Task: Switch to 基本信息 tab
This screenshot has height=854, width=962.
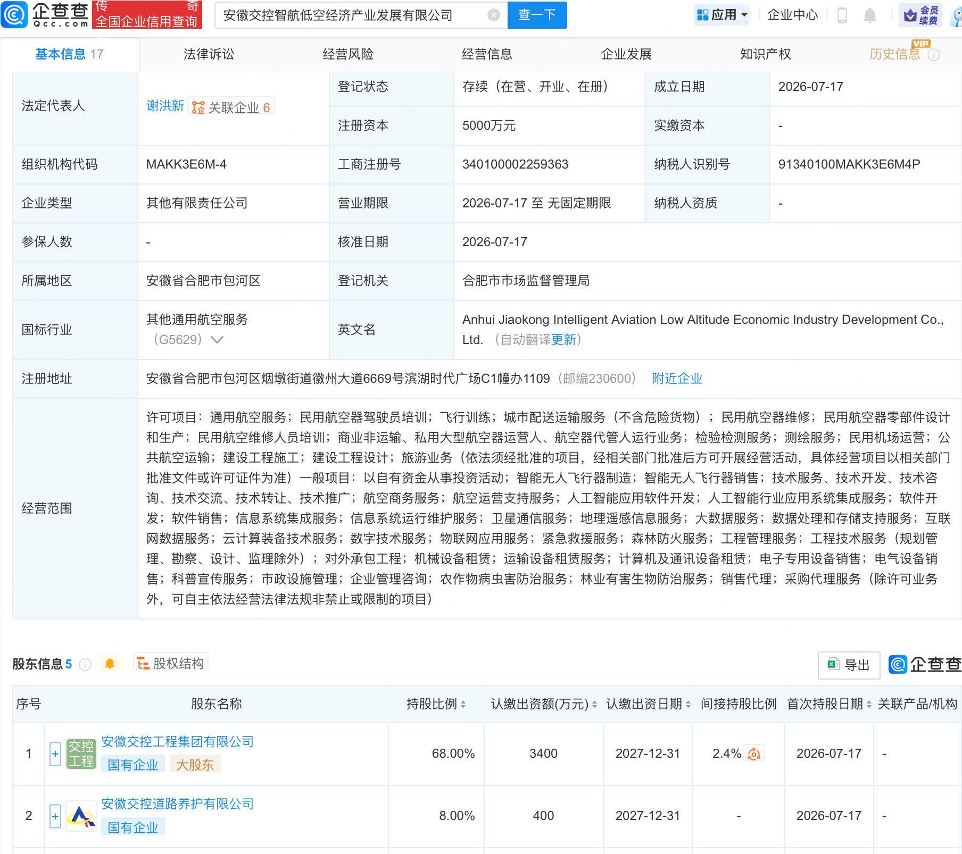Action: (69, 54)
